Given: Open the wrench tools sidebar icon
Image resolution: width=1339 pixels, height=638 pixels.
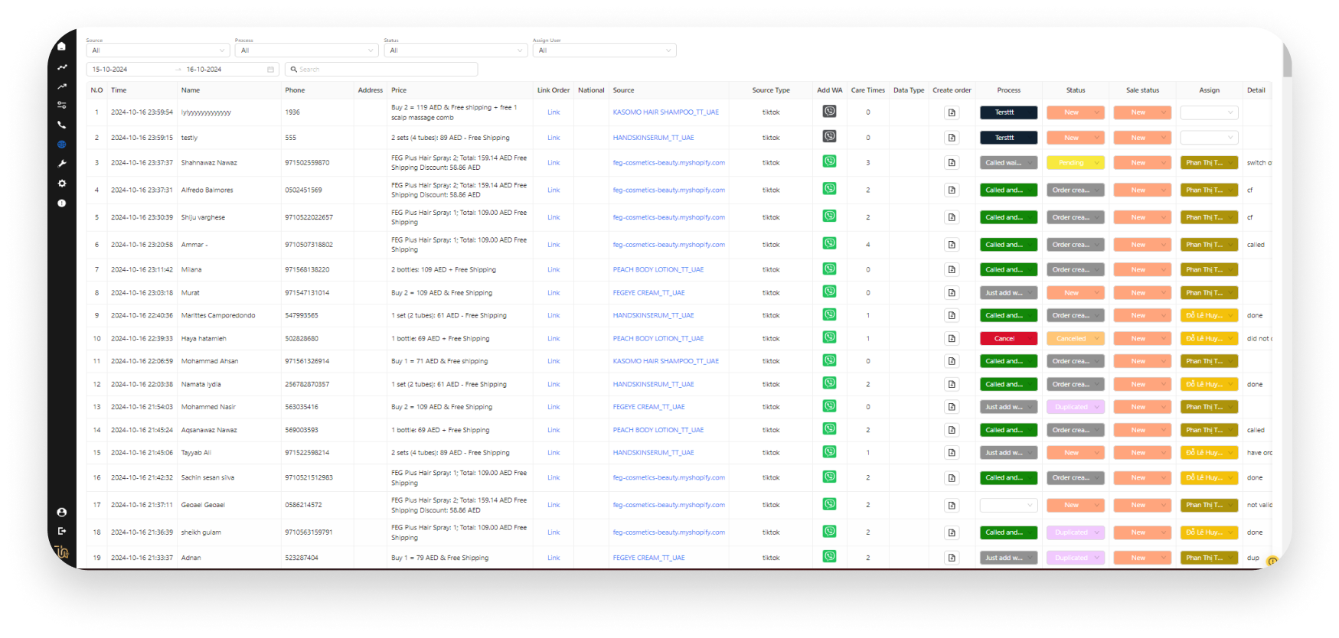Looking at the screenshot, I should click(x=62, y=164).
